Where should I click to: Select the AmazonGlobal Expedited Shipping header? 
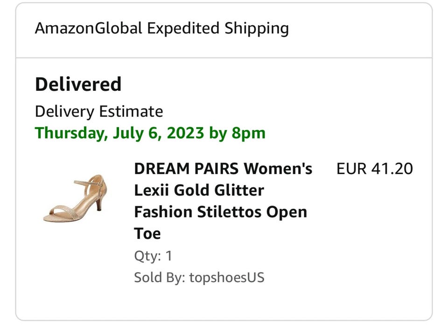coord(161,29)
